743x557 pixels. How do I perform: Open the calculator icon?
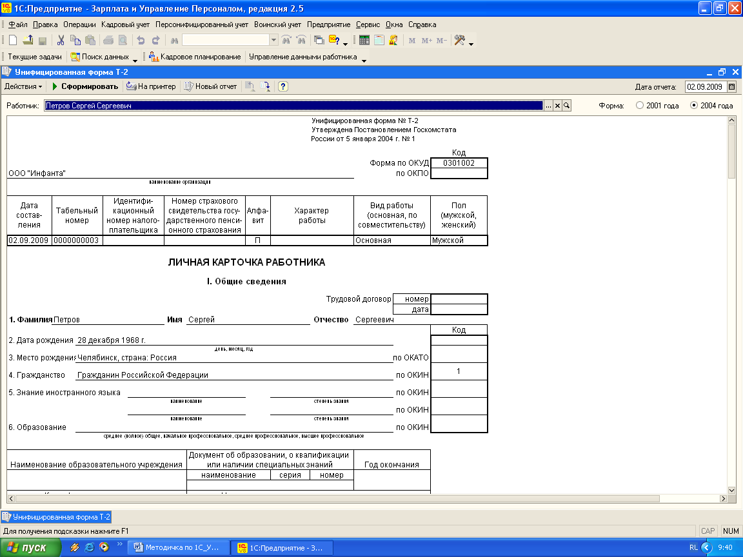point(364,40)
